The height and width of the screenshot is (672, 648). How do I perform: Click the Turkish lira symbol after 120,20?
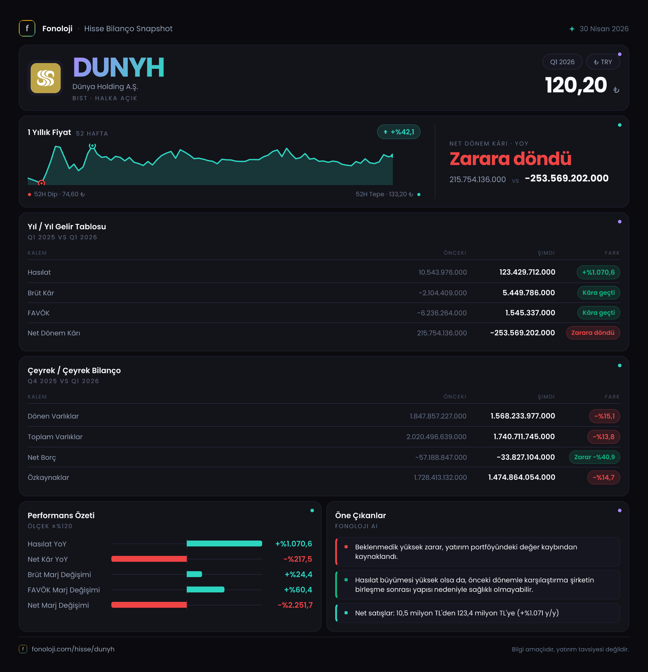pos(616,90)
